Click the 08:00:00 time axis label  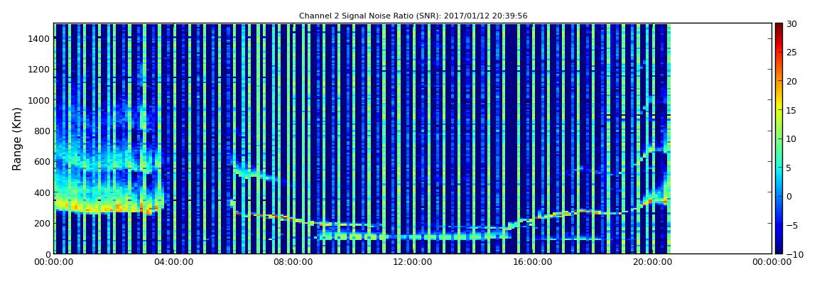[x=292, y=263]
